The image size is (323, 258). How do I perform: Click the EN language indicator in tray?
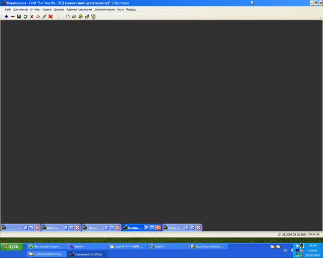[286, 250]
